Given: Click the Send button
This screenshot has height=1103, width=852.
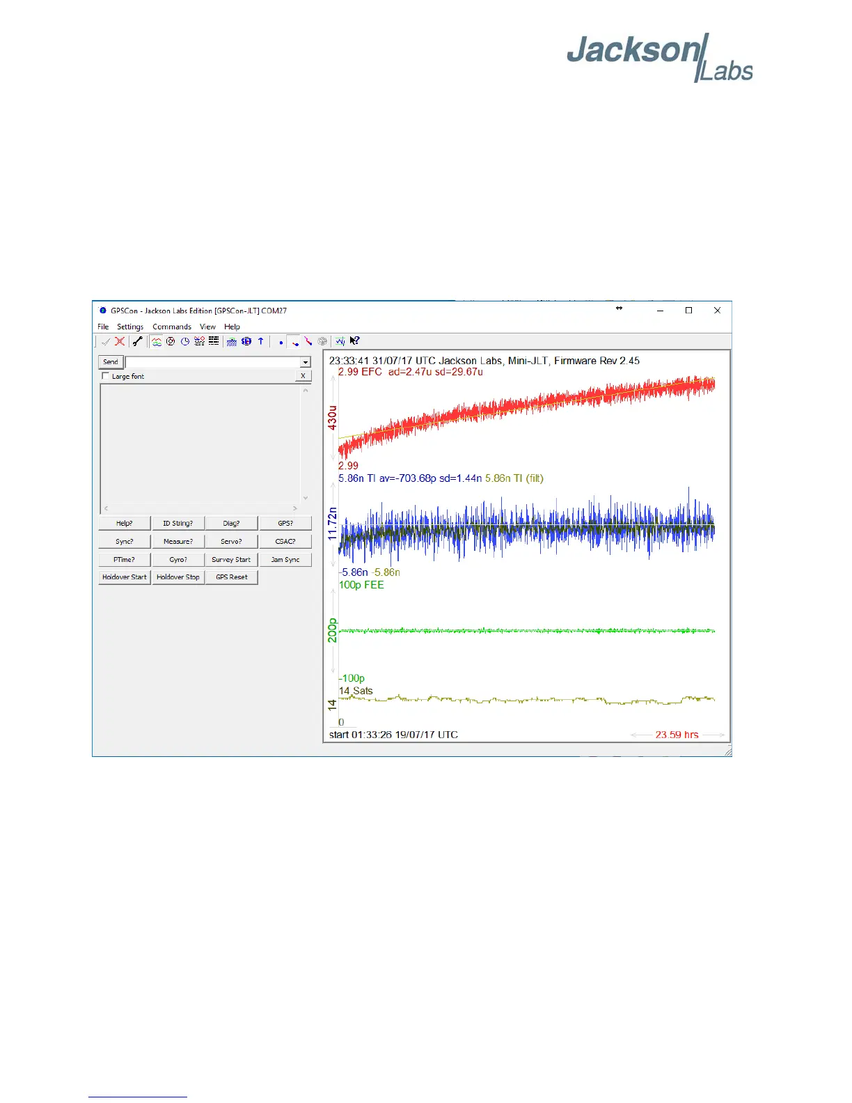Looking at the screenshot, I should click(111, 362).
